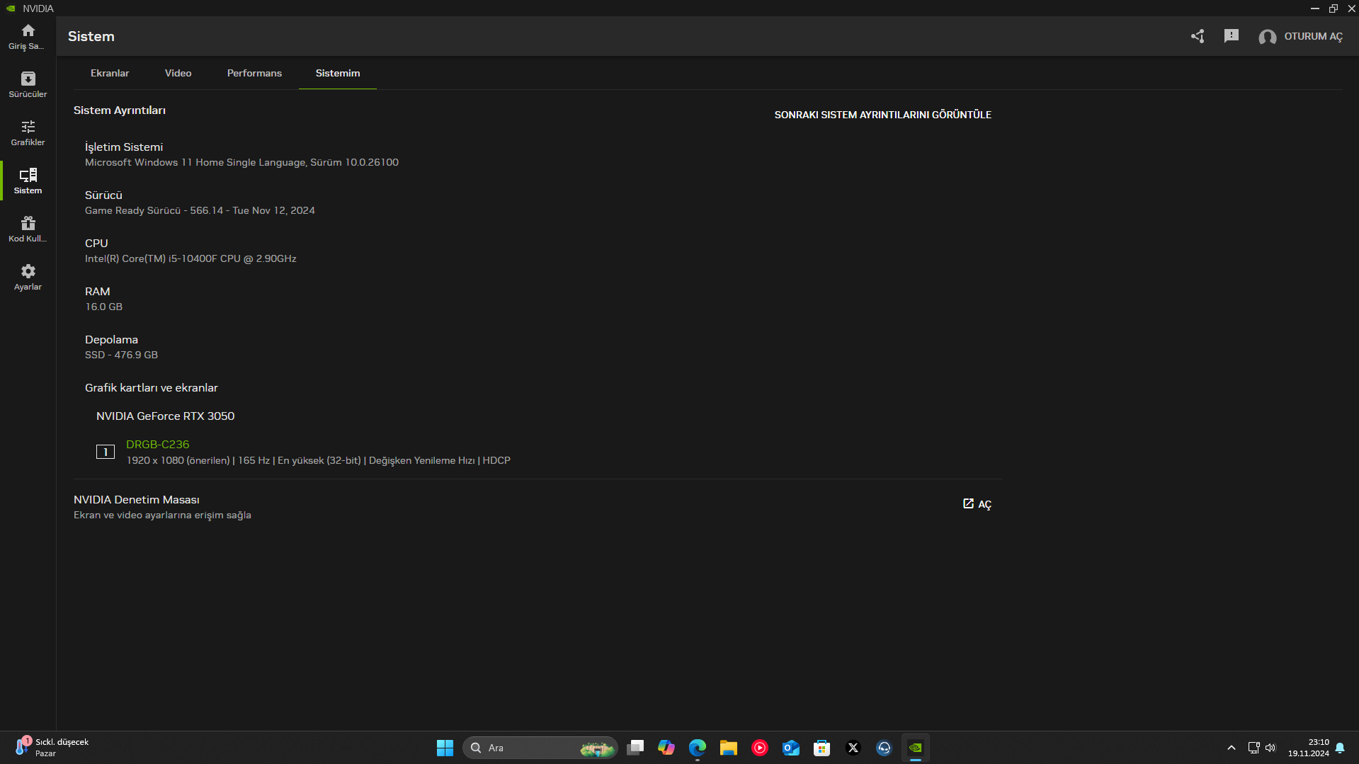Click OTURUM AÇ to sign in
Viewport: 1359px width, 764px height.
[x=1313, y=36]
